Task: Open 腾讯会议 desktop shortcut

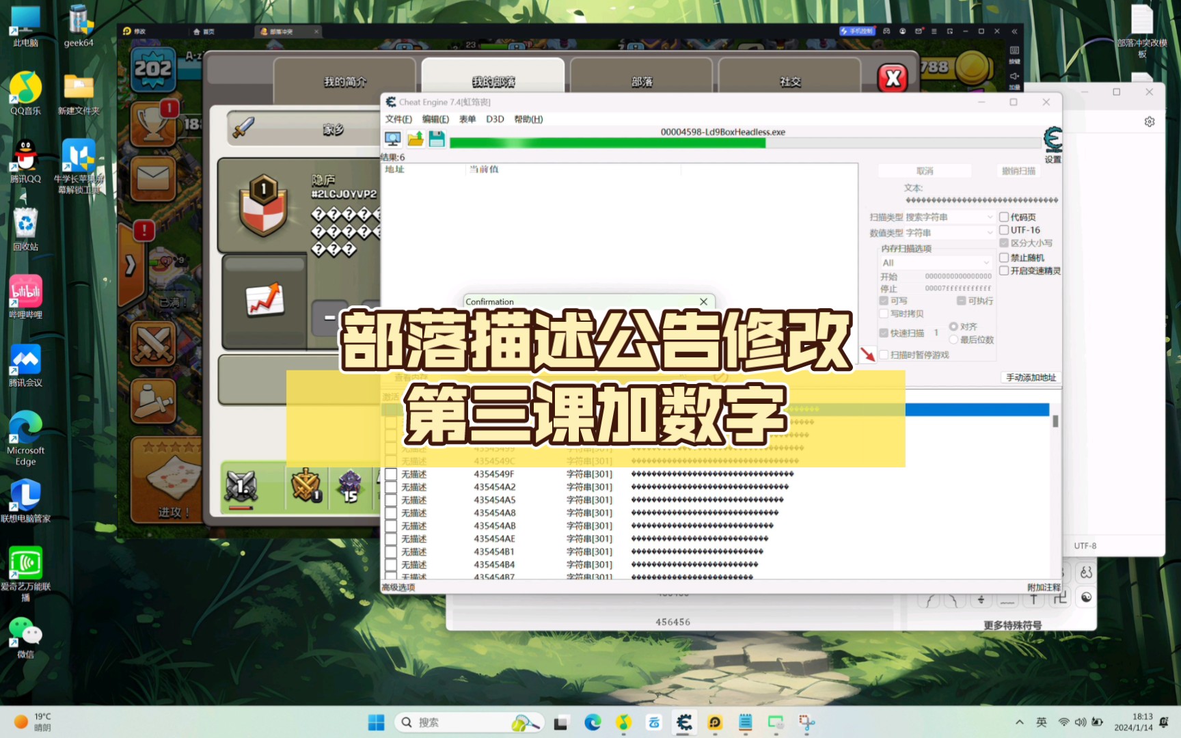Action: pos(25,365)
